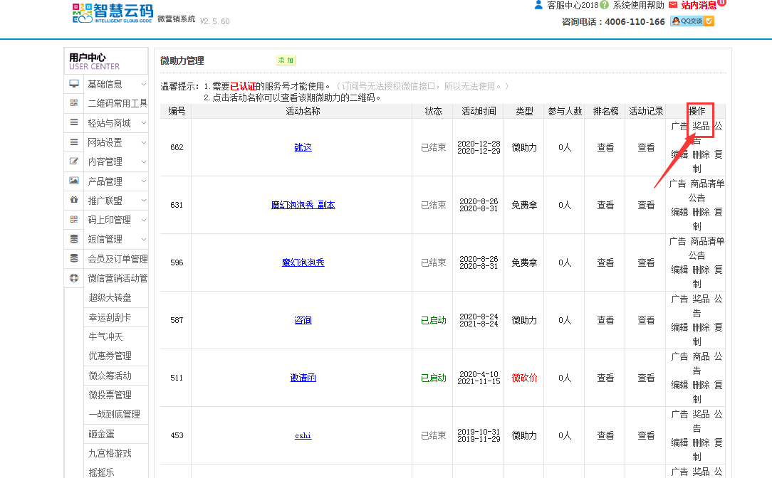The width and height of the screenshot is (772, 478).
Task: Open 超级大转盘 in the sidebar
Action: pyautogui.click(x=110, y=297)
